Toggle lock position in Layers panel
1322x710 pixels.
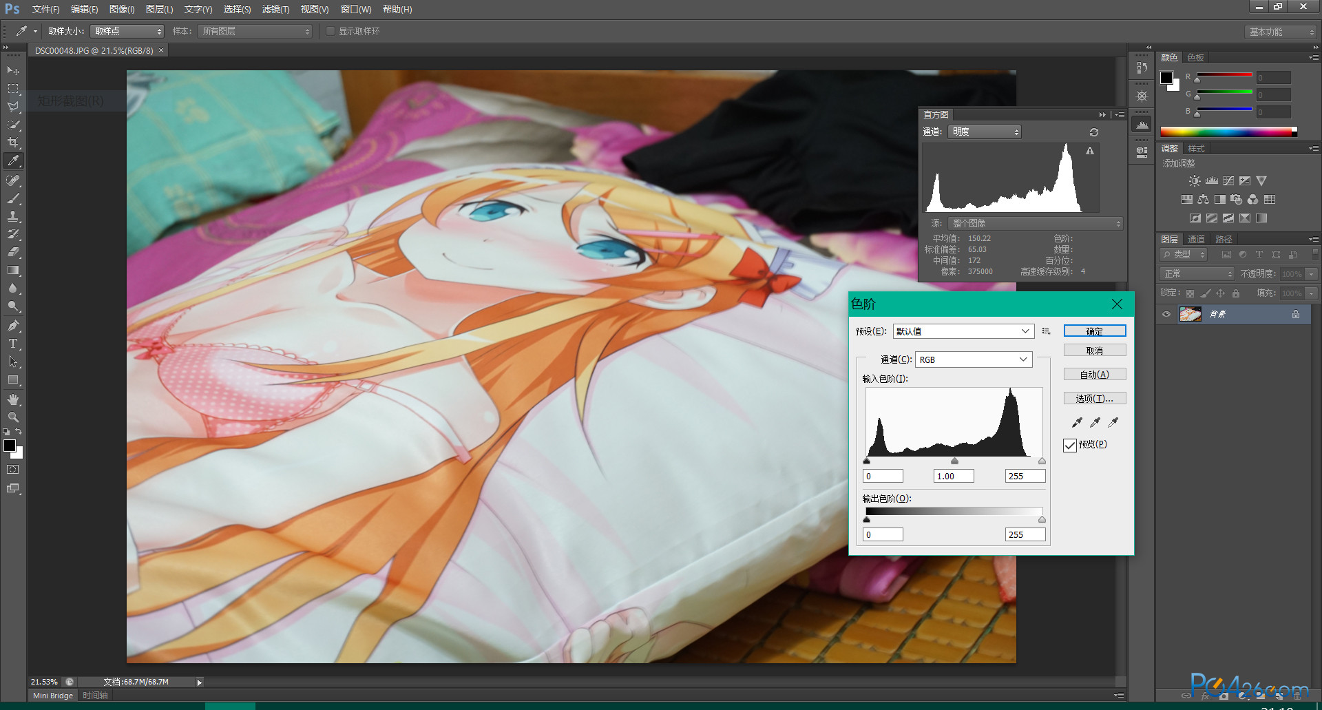(1221, 293)
